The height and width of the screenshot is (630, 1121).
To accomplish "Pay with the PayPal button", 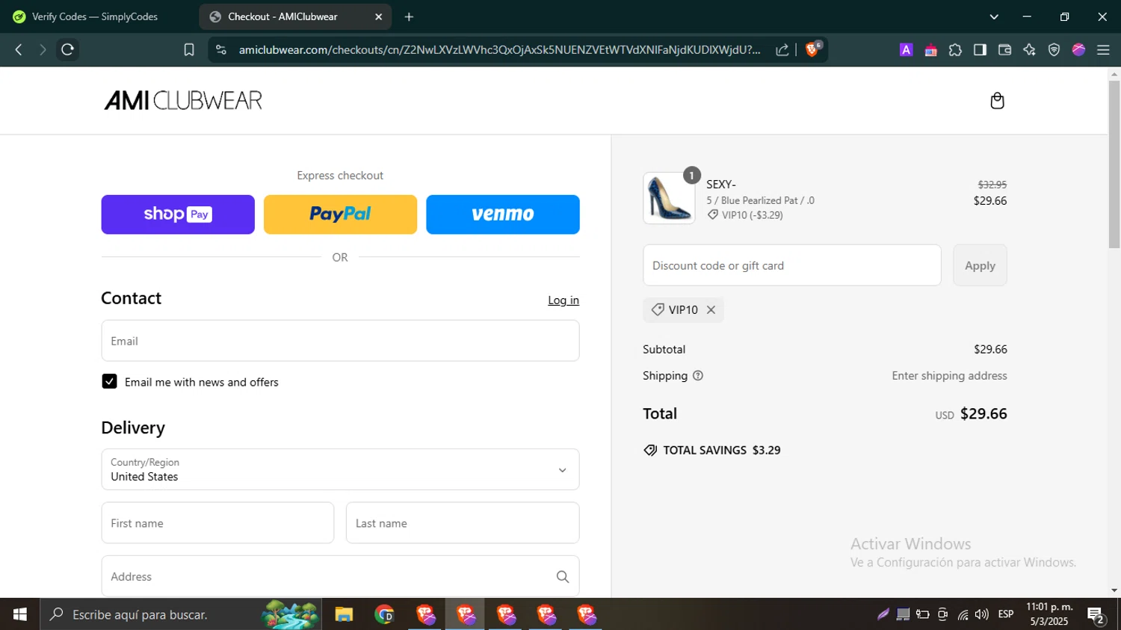I will (340, 214).
